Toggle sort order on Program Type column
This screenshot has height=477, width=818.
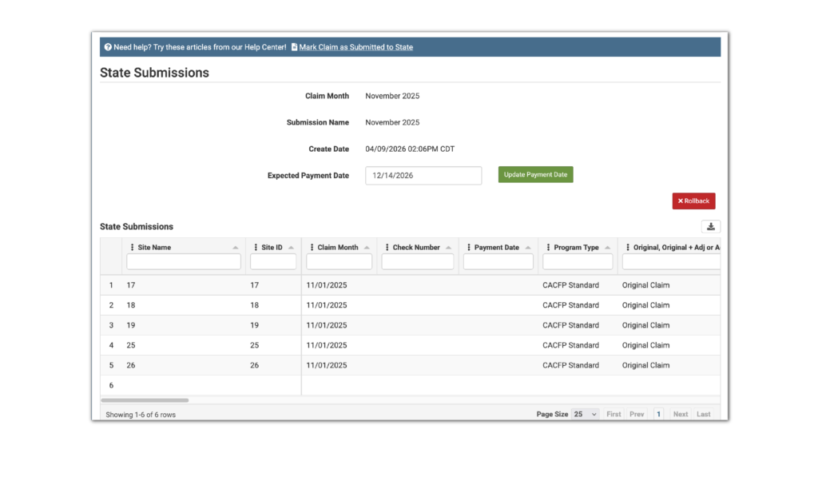pyautogui.click(x=607, y=246)
